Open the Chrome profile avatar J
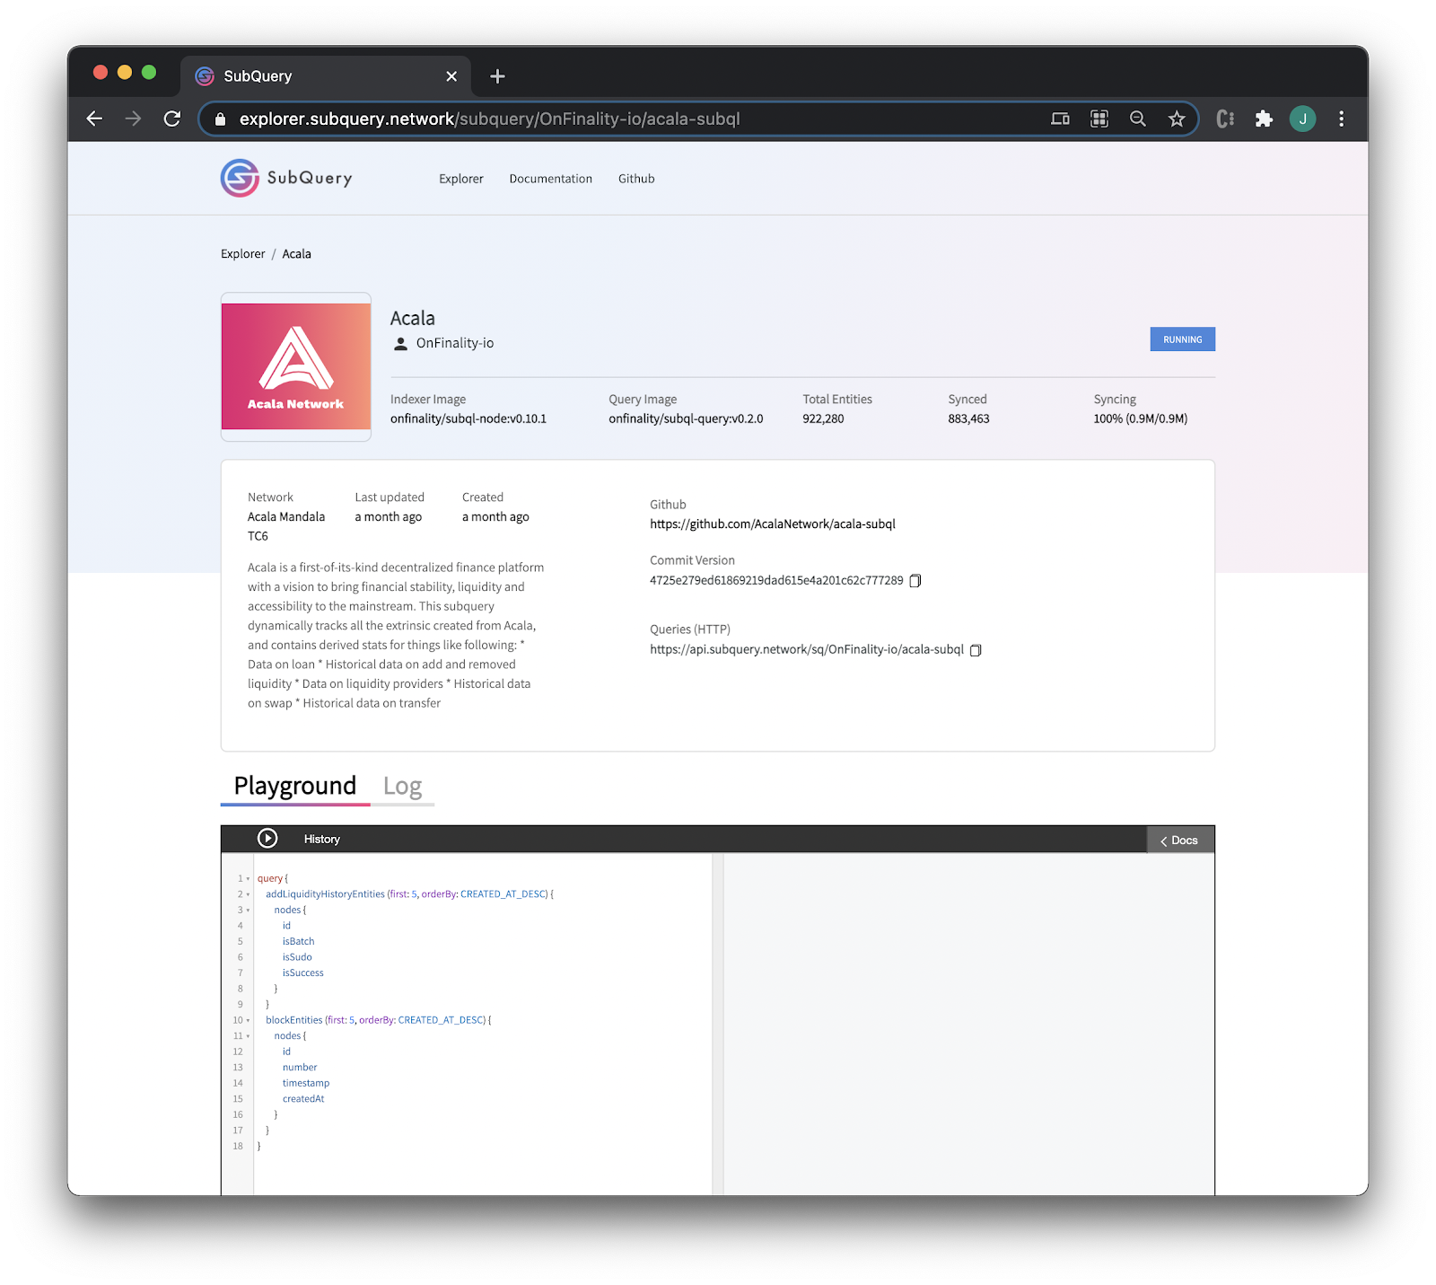This screenshot has width=1436, height=1285. pos(1303,118)
